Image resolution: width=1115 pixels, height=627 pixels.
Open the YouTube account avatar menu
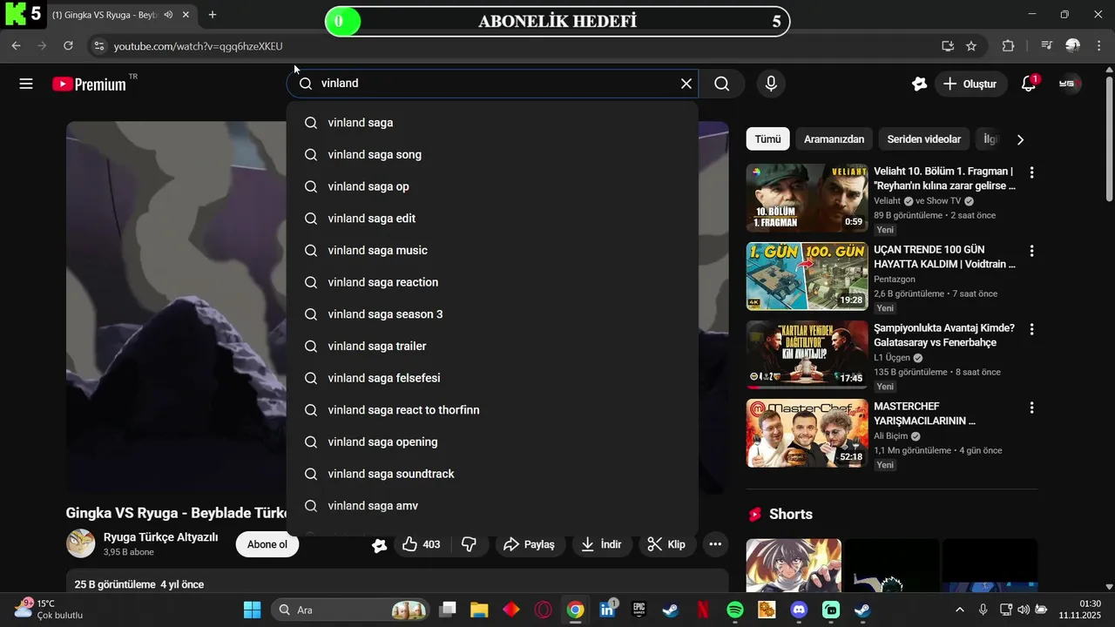pos(1069,84)
